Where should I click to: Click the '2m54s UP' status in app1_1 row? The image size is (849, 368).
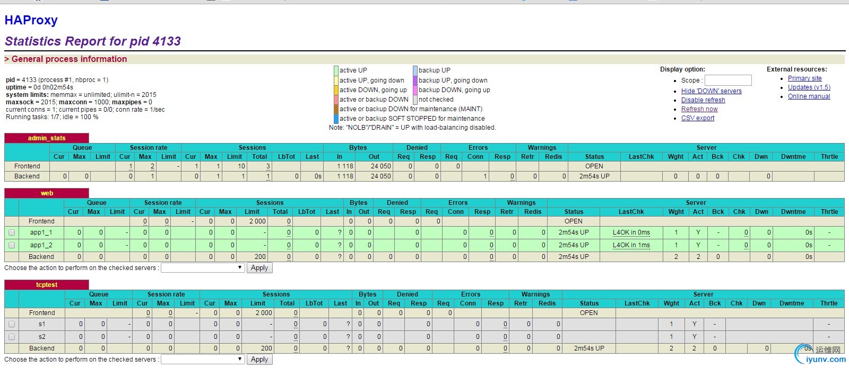tap(574, 232)
